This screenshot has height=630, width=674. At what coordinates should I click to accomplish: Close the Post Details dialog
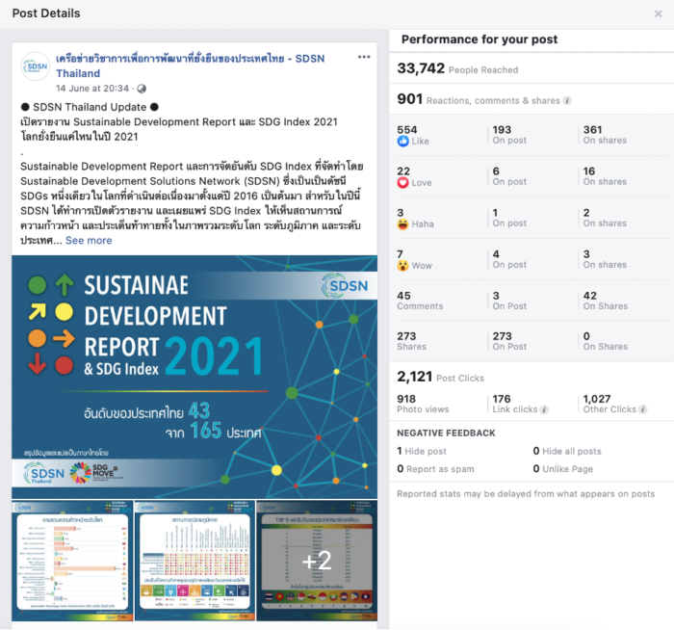click(658, 13)
